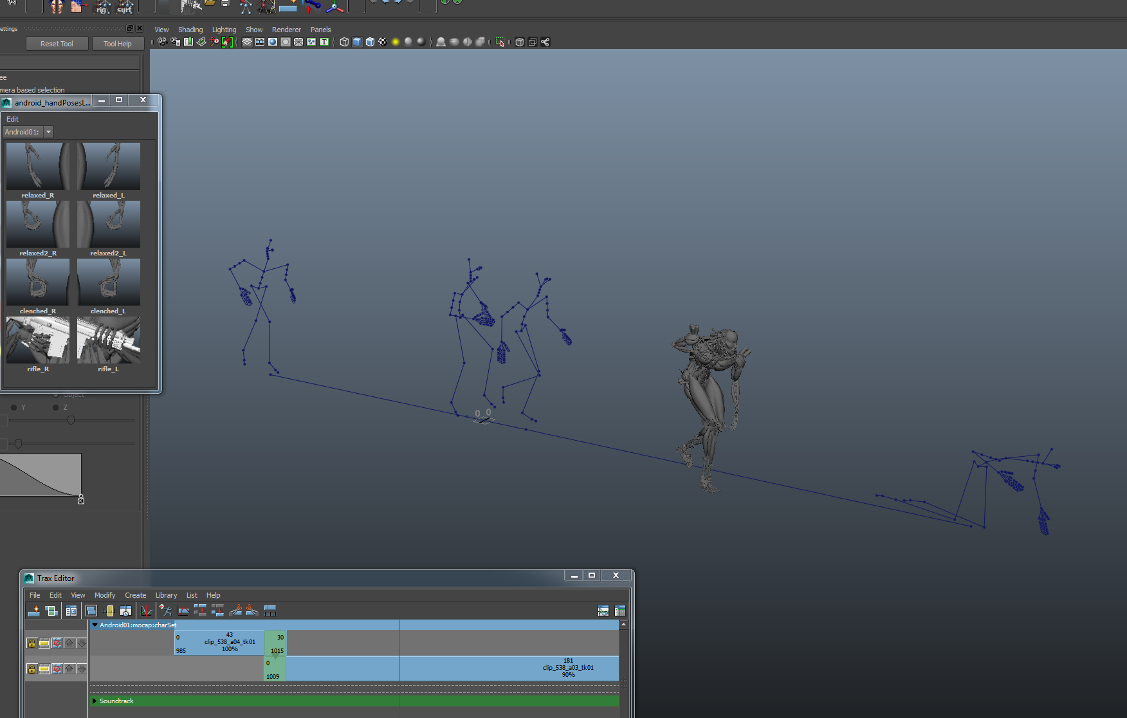Viewport: 1127px width, 718px height.
Task: Open the Lighting menu in viewport
Action: pos(224,30)
